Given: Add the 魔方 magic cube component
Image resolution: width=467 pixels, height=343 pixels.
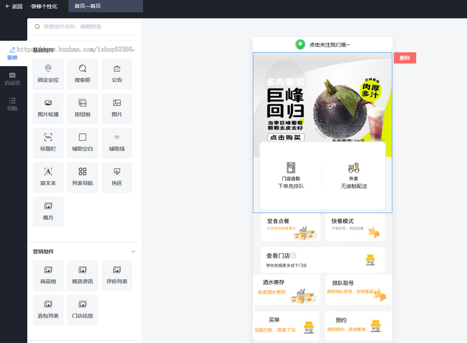Looking at the screenshot, I should pos(48,212).
